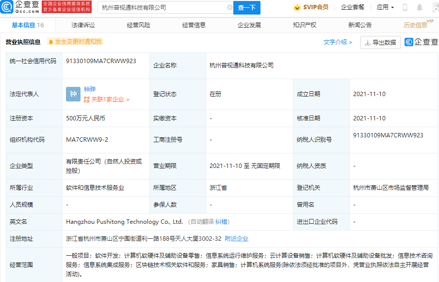Screen dimensions: 439x282
Task: Expand the 应用 dropdown menu
Action: click(x=385, y=7)
